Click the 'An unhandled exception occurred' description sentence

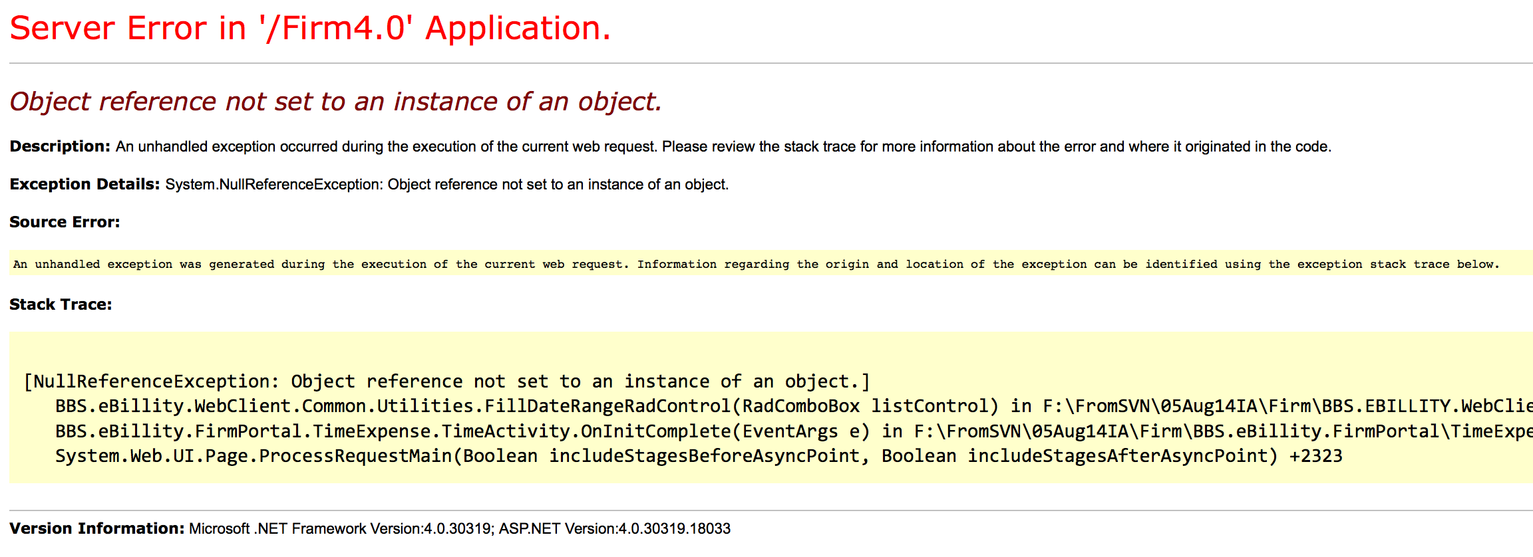(723, 146)
